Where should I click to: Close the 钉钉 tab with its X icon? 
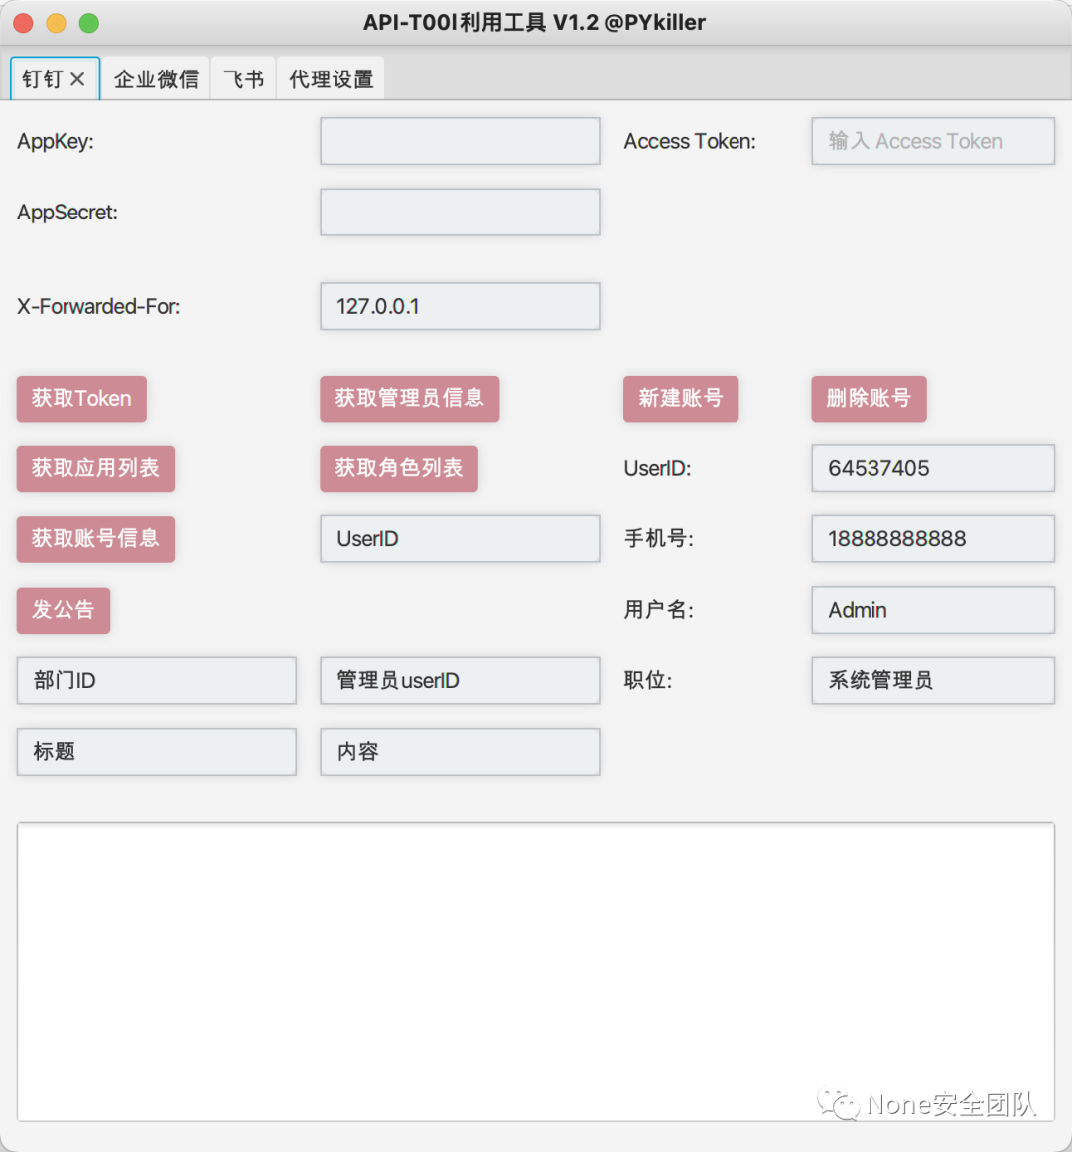click(x=77, y=79)
